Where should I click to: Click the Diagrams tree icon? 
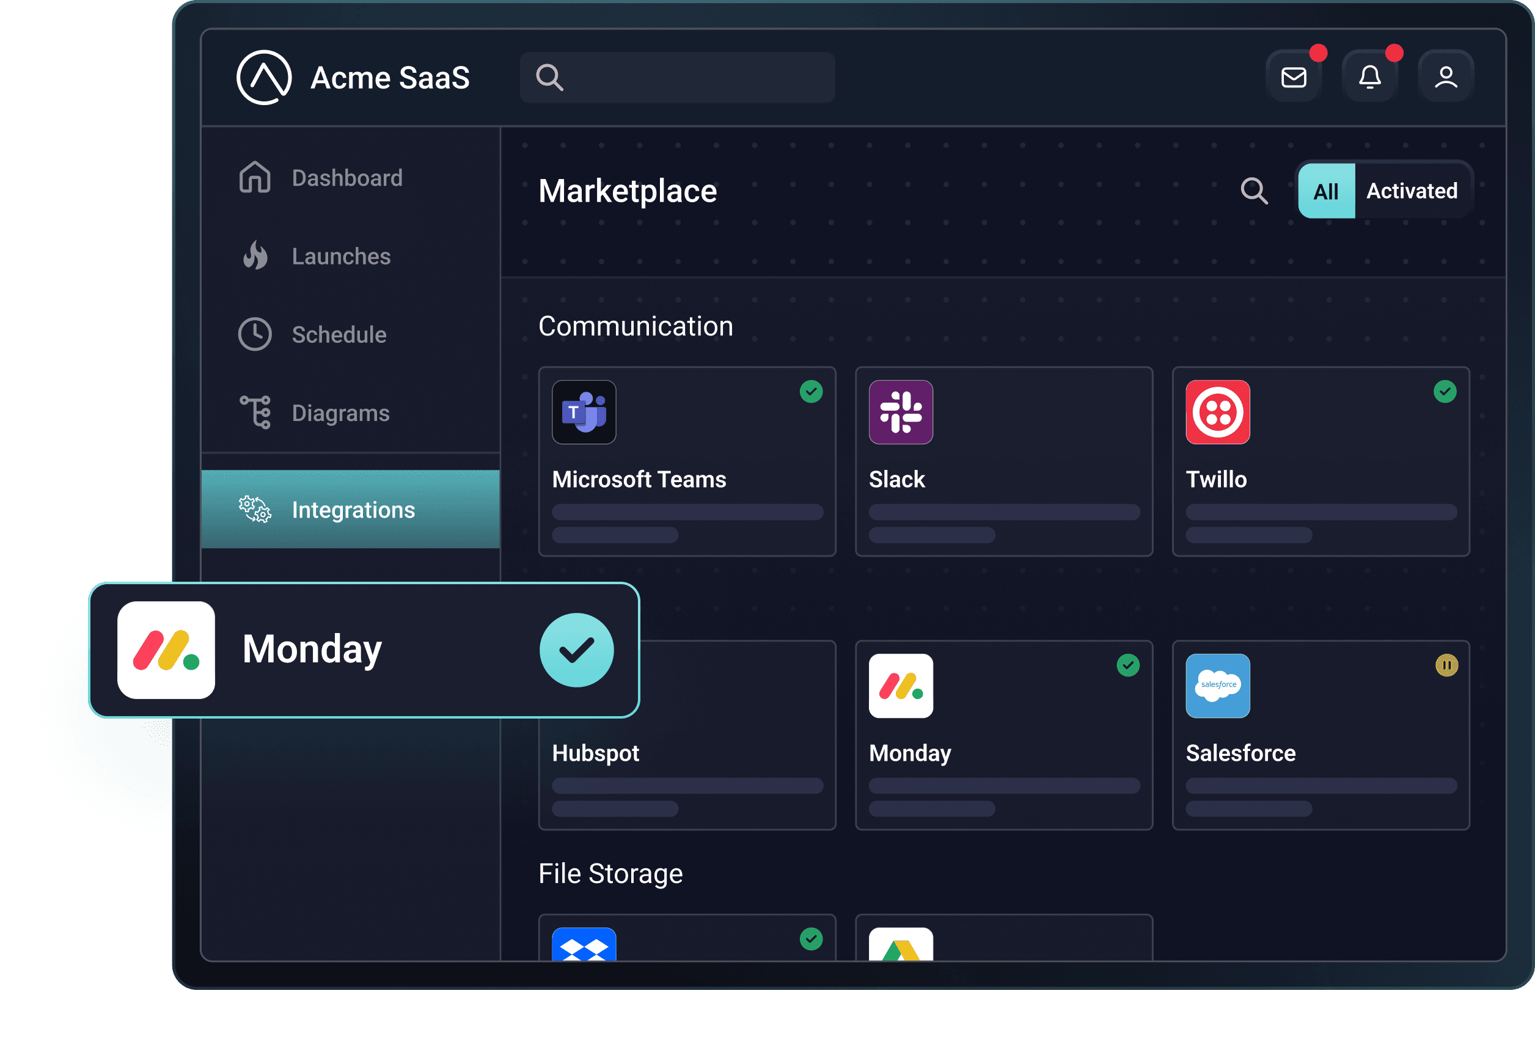pos(255,412)
